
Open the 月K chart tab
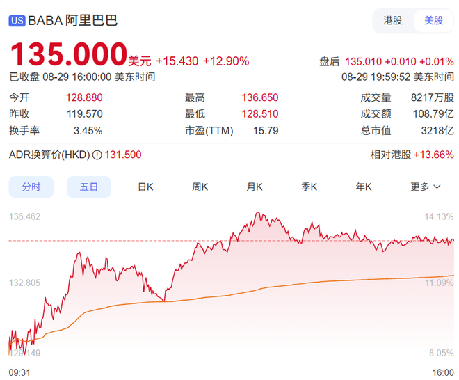tap(255, 187)
